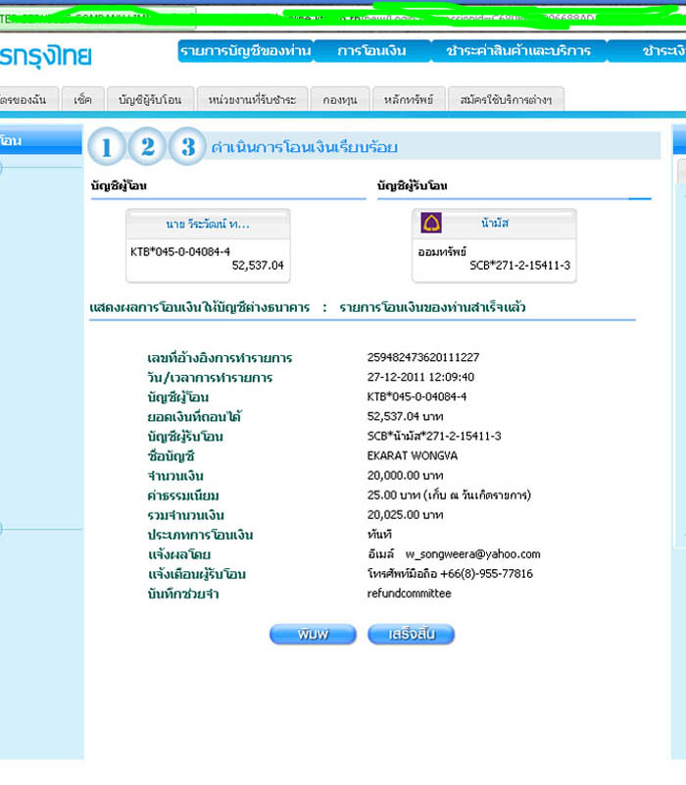Click the บัญชีผู้รับโอน section heading
Image resolution: width=686 pixels, height=785 pixels.
[x=412, y=185]
